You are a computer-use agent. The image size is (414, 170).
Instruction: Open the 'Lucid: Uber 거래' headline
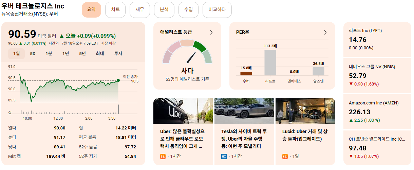[305, 135]
